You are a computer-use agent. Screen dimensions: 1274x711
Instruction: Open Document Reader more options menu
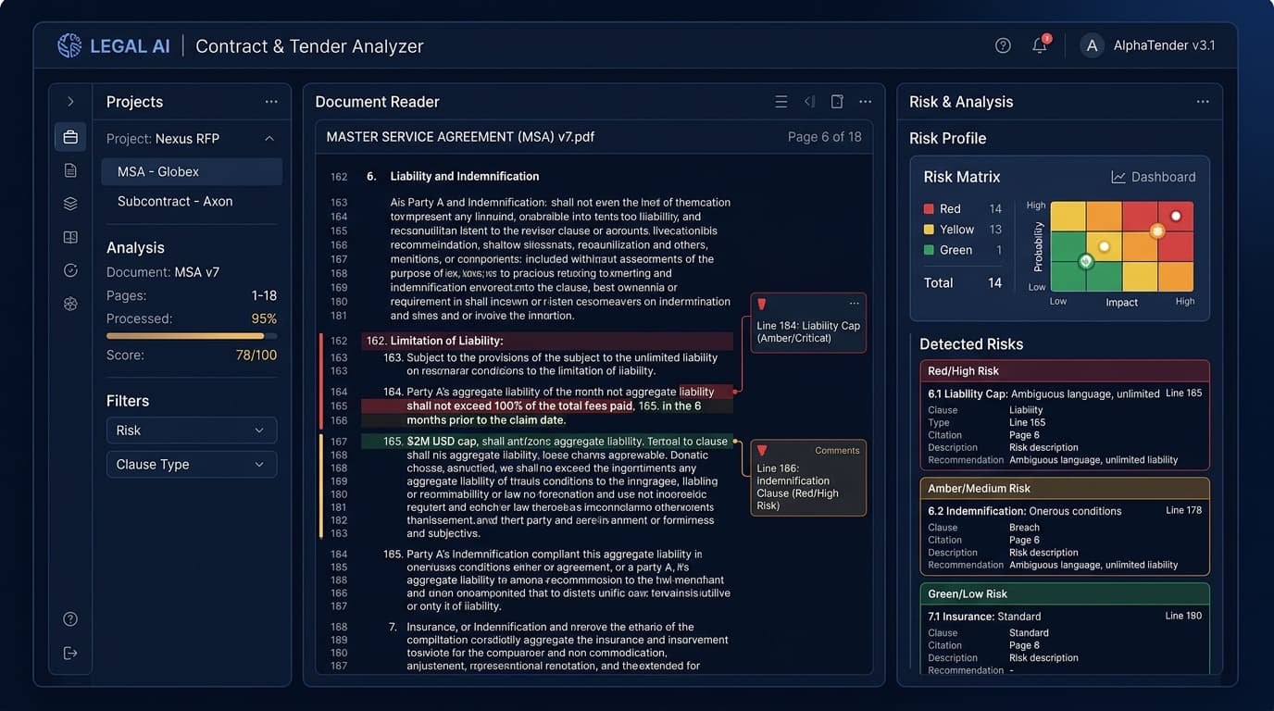tap(865, 102)
